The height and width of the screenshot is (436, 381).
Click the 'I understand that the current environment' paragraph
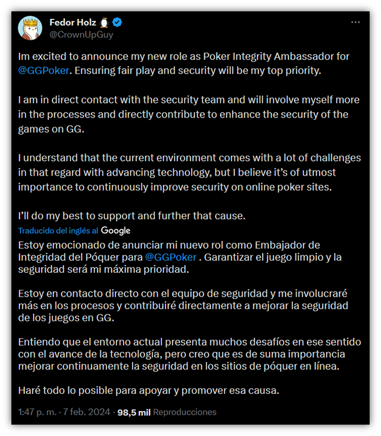[189, 172]
